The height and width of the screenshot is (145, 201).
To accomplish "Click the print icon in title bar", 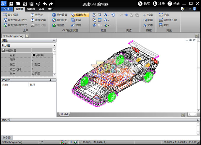I will click(x=38, y=4).
